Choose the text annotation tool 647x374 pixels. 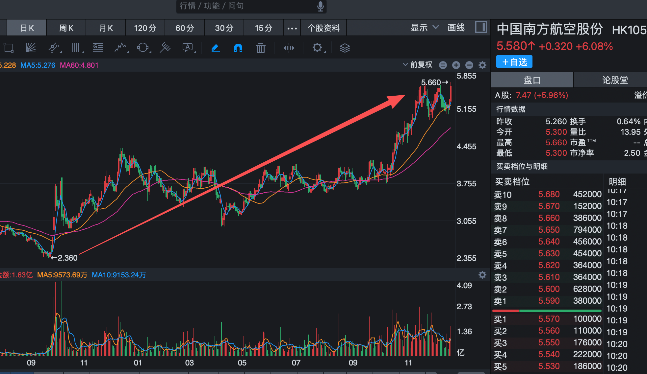pos(188,48)
